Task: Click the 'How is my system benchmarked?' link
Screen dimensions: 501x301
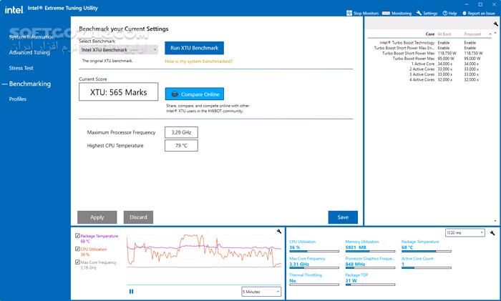Action: click(x=198, y=61)
